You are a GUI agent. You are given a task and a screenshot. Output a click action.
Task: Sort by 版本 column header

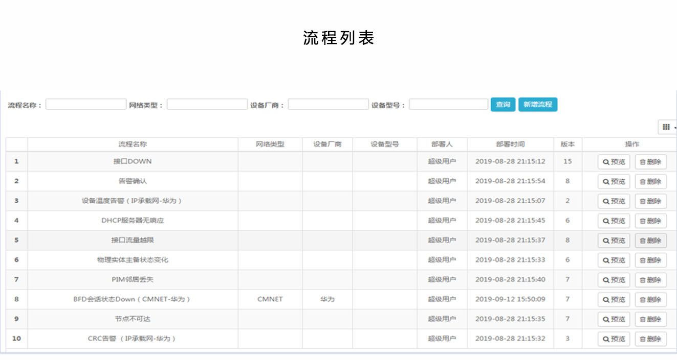[567, 145]
